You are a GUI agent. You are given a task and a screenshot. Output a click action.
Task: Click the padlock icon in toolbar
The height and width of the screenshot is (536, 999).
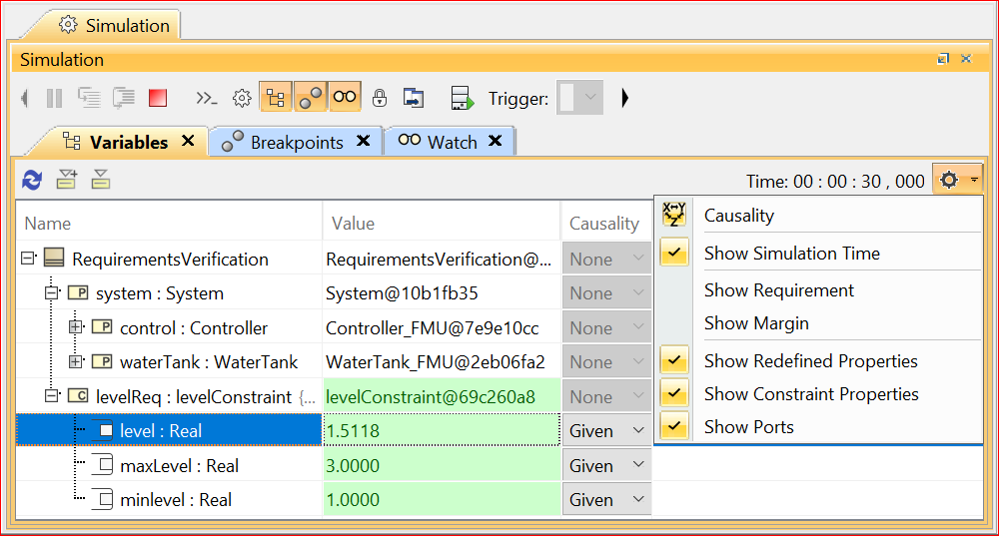coord(380,98)
